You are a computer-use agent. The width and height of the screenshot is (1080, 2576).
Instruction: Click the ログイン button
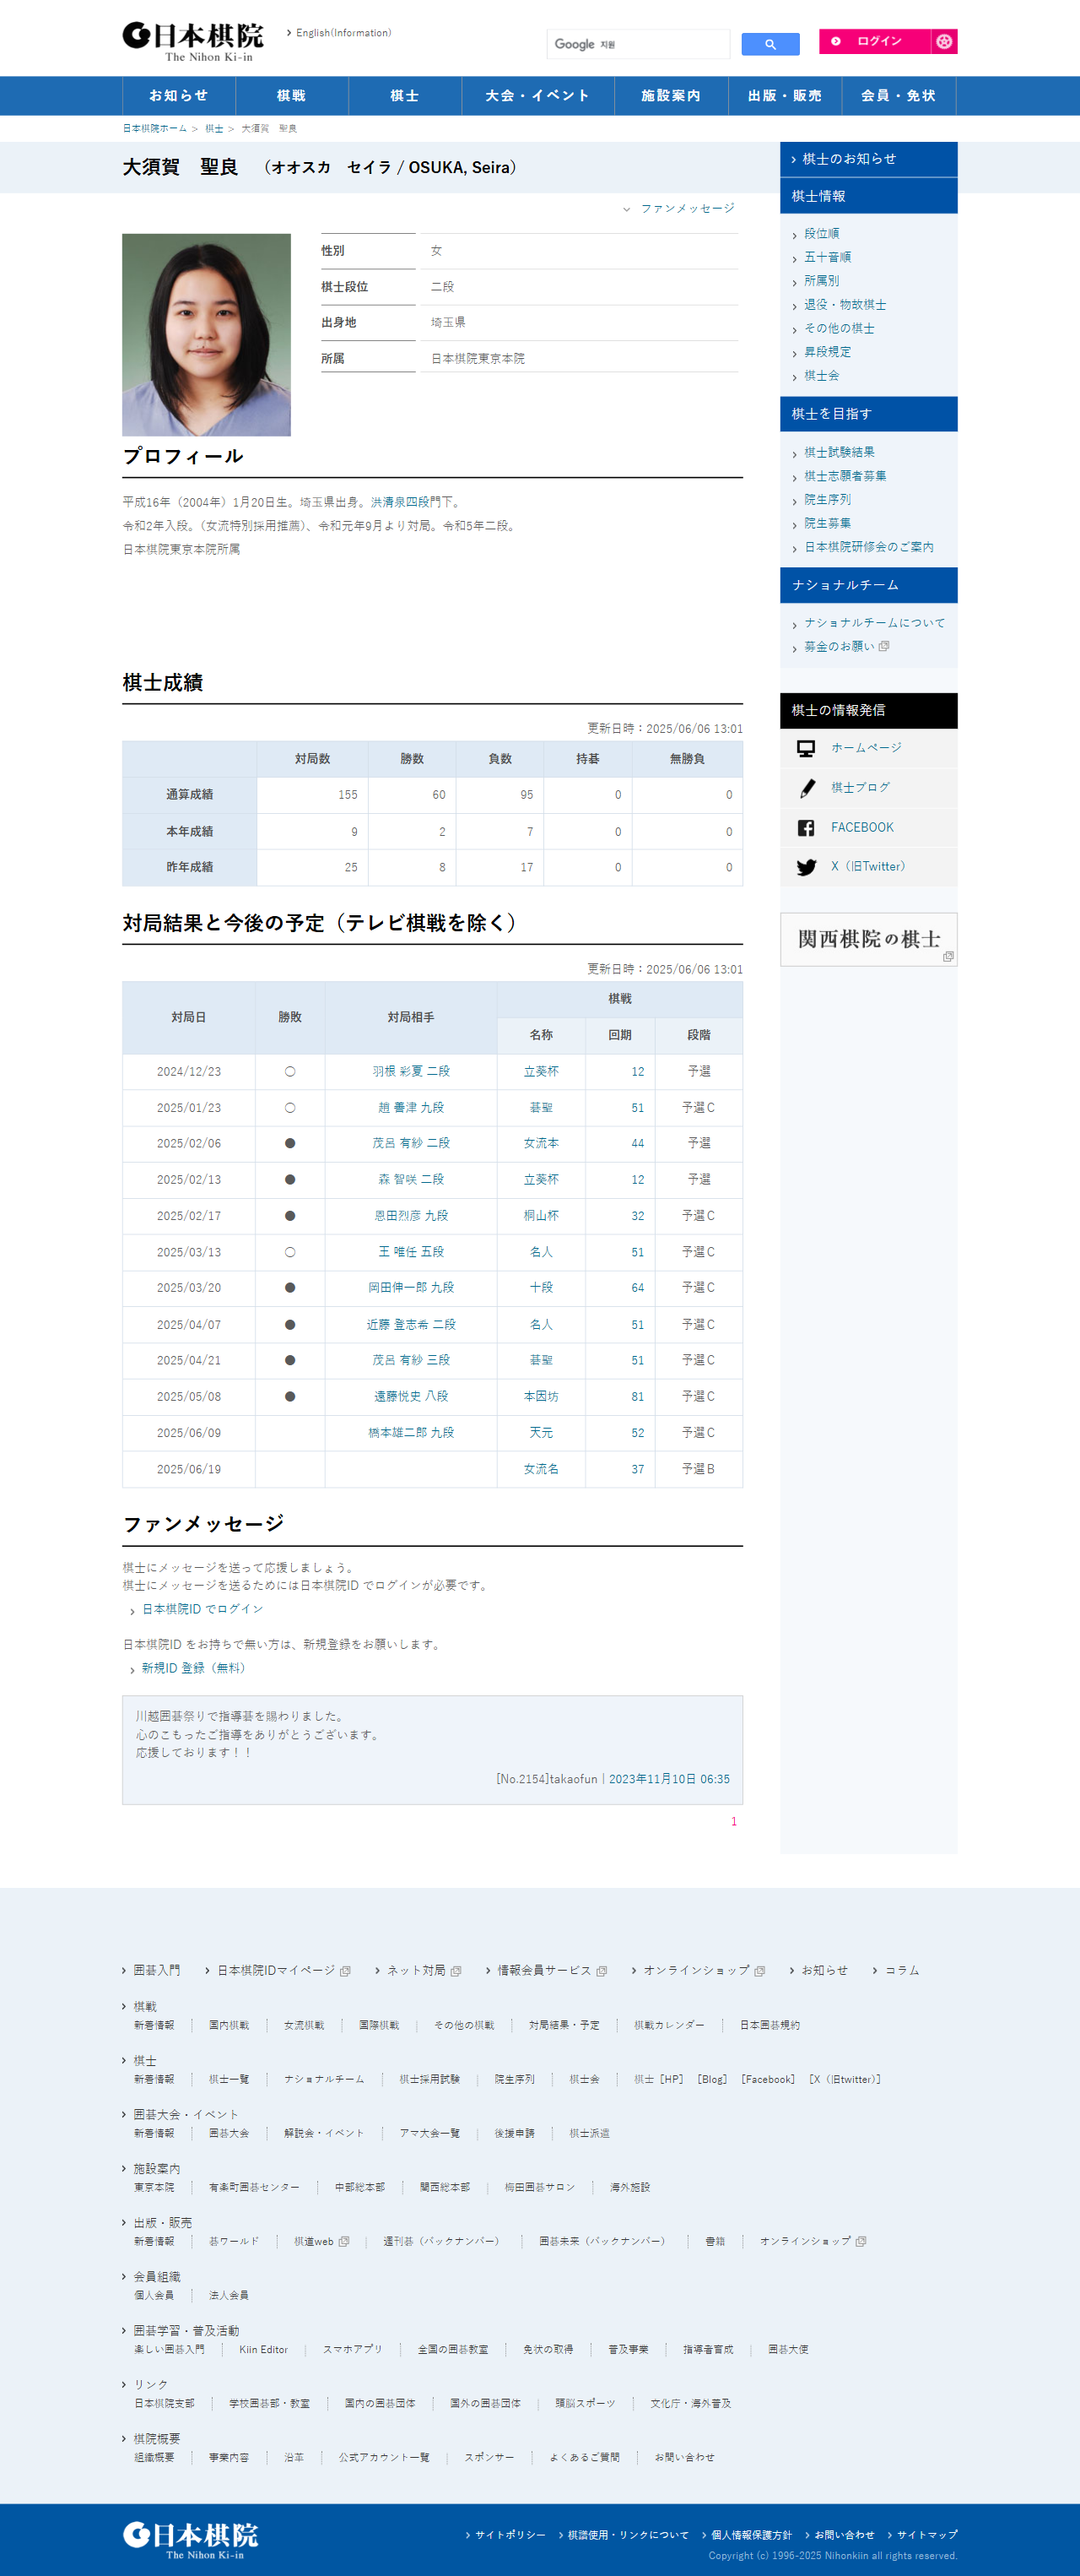[875, 41]
